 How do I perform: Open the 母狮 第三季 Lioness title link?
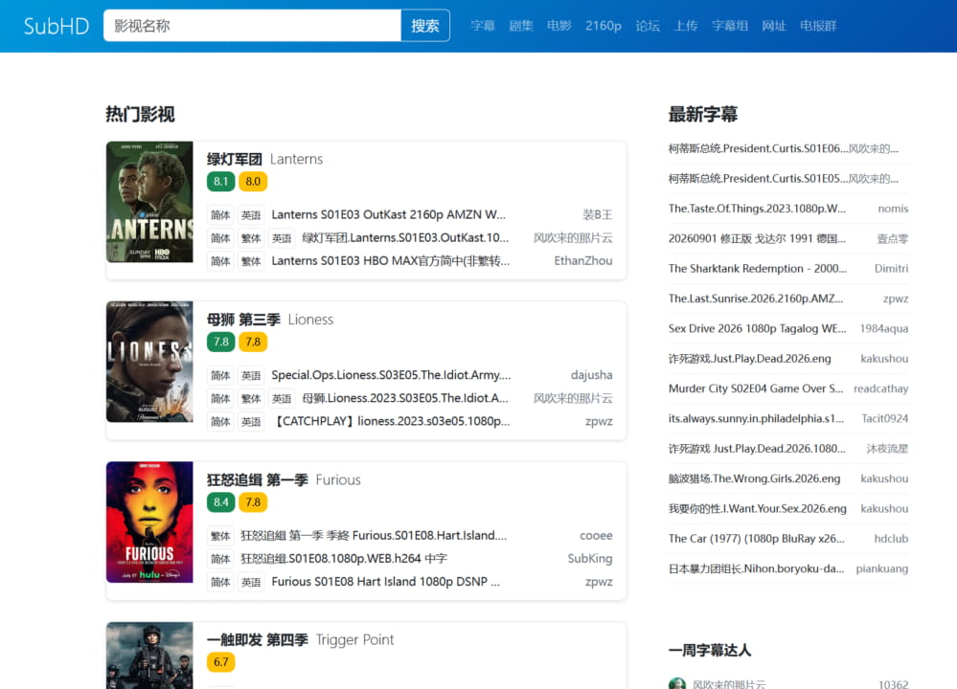click(x=270, y=320)
